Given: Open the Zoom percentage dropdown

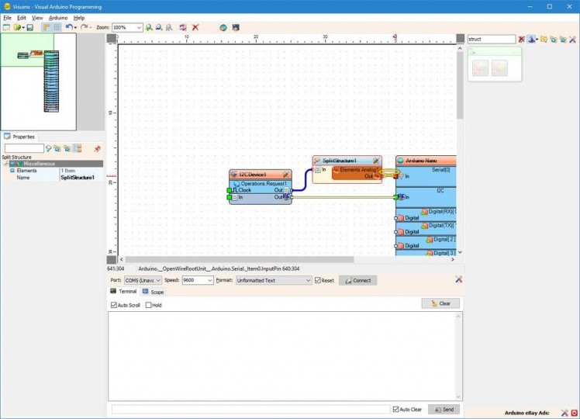Looking at the screenshot, I should click(x=139, y=27).
